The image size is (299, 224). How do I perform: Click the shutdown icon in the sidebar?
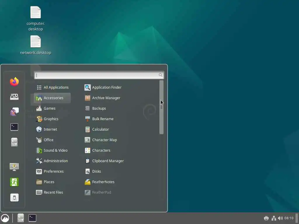[x=14, y=197]
